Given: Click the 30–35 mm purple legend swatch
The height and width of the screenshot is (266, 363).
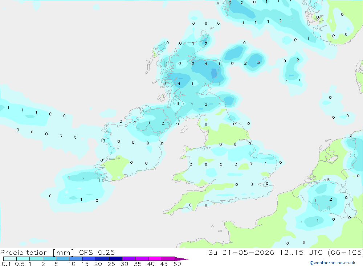Looking at the screenshot, I should point(129,259).
